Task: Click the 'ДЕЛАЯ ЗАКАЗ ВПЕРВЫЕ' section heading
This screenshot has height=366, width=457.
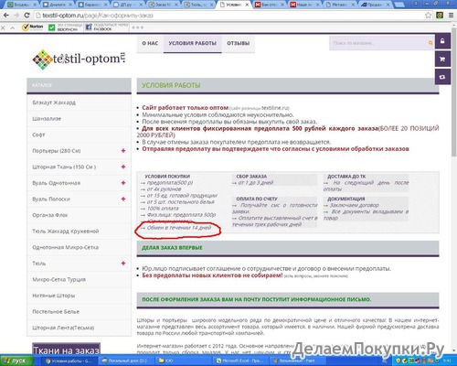Action: click(x=172, y=248)
